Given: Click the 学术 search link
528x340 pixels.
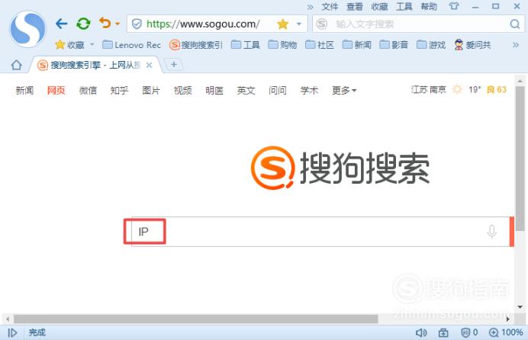Looking at the screenshot, I should pos(309,91).
